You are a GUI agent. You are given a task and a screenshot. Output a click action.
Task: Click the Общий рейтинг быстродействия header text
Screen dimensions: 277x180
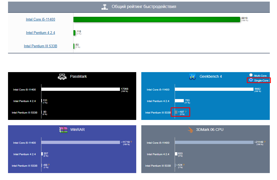pyautogui.click(x=144, y=7)
